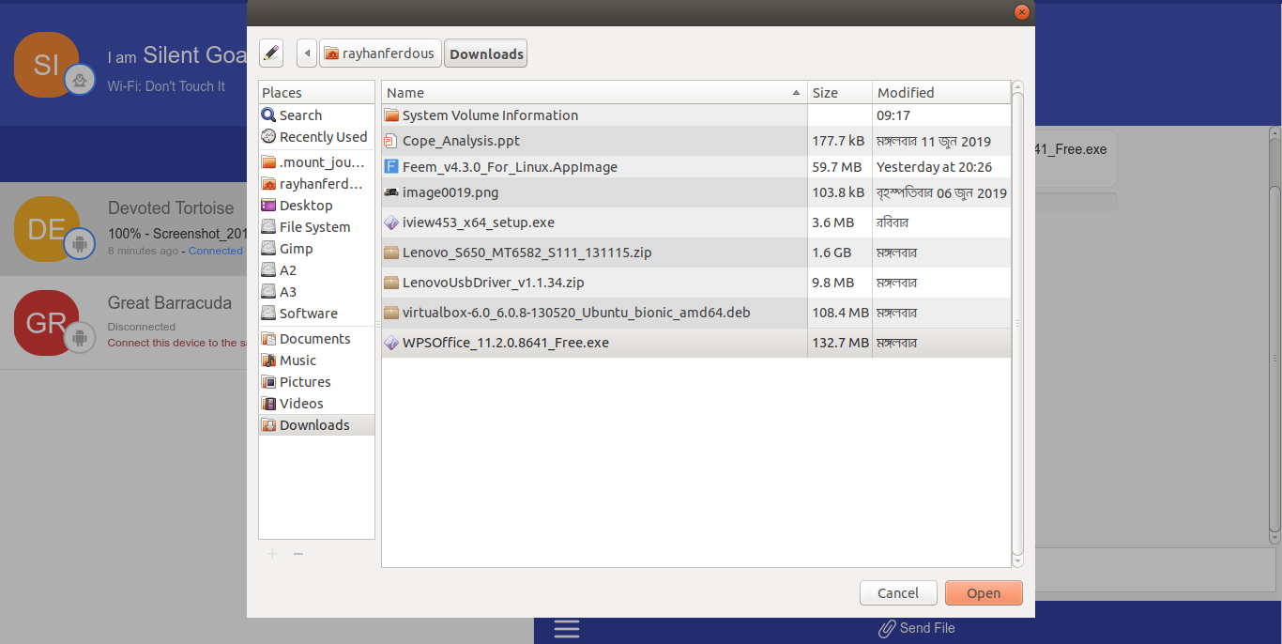
Task: Click the Downloads path bar button
Action: pyautogui.click(x=486, y=54)
